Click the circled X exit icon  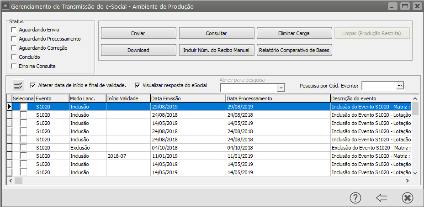(x=407, y=197)
